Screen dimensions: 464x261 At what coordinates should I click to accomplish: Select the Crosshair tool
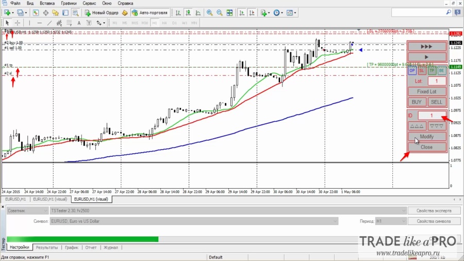click(18, 23)
